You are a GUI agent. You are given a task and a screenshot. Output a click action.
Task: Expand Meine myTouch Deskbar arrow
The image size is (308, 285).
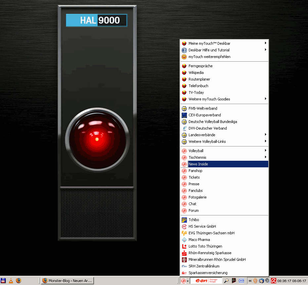point(266,43)
